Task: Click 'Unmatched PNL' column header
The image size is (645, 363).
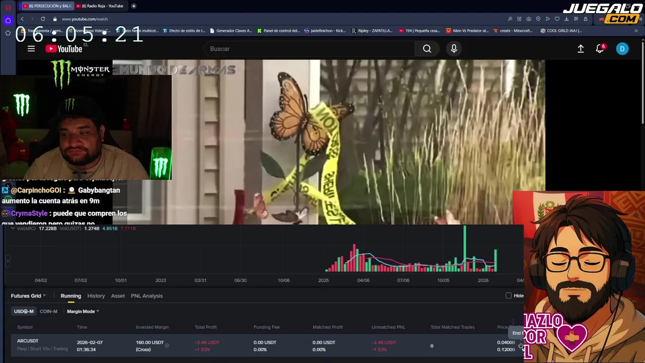Action: [388, 327]
